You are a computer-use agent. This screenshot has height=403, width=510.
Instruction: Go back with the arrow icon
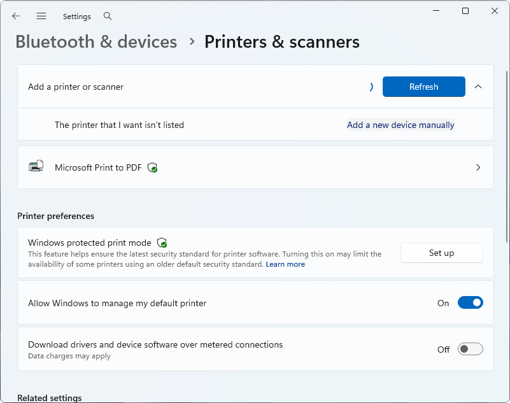[x=16, y=16]
